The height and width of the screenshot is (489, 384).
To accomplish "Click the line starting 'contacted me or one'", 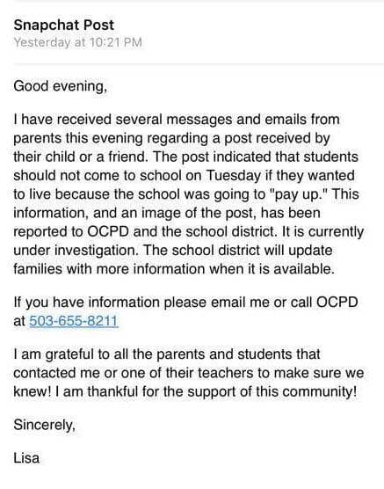I will pos(189,373).
